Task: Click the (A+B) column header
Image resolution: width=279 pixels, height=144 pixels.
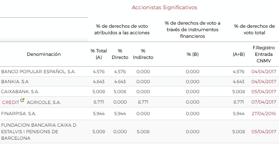Action: pos(238,54)
